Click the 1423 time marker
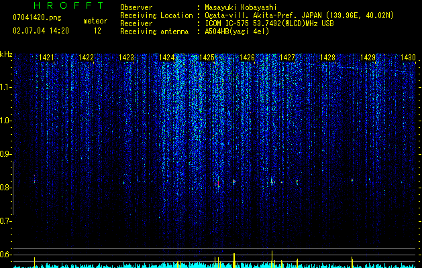422x268 pixels. click(127, 58)
